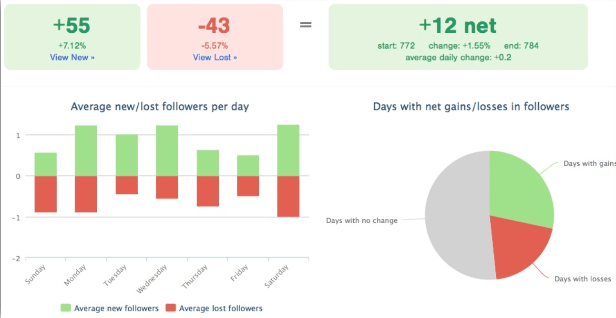Open the View New followers link

(x=72, y=57)
